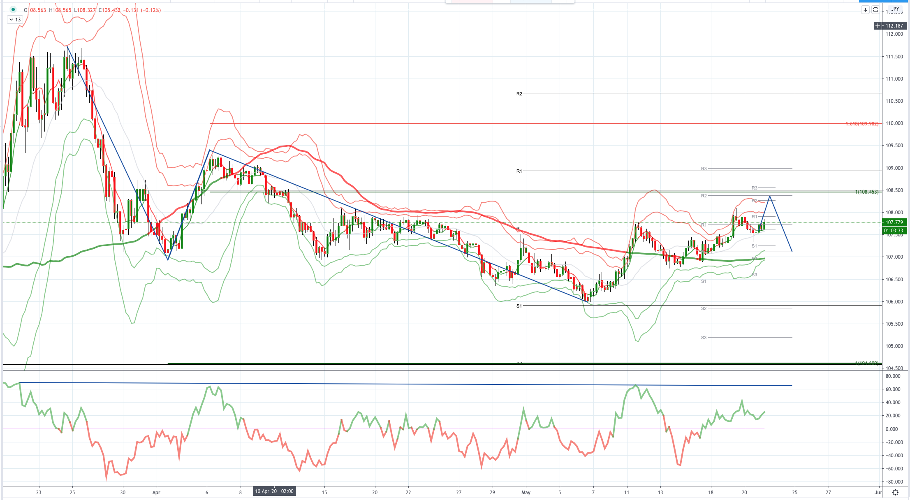
Task: Click the green 107.779 current price label
Action: click(894, 222)
